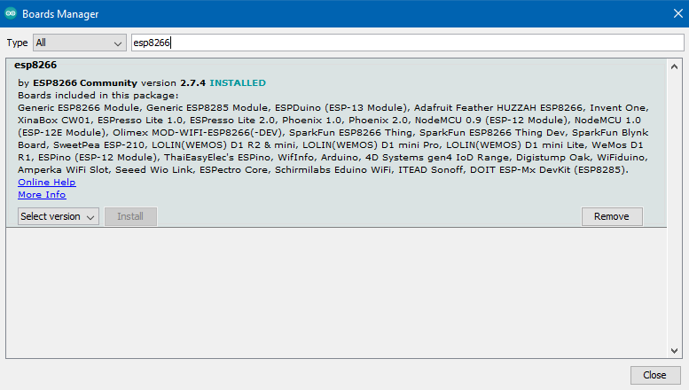Screen dimensions: 689x390
Task: Click the INSTALLED status label
Action: (x=238, y=82)
